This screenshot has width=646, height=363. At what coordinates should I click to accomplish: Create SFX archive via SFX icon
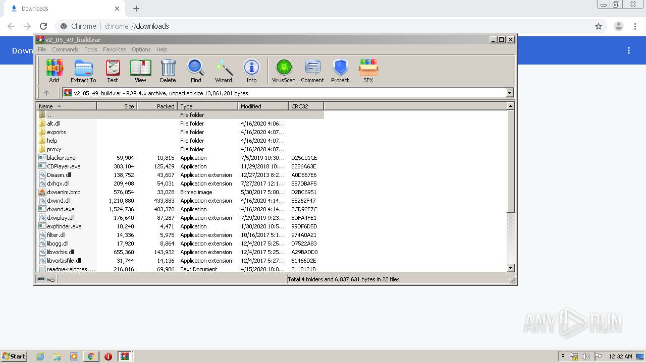click(368, 71)
